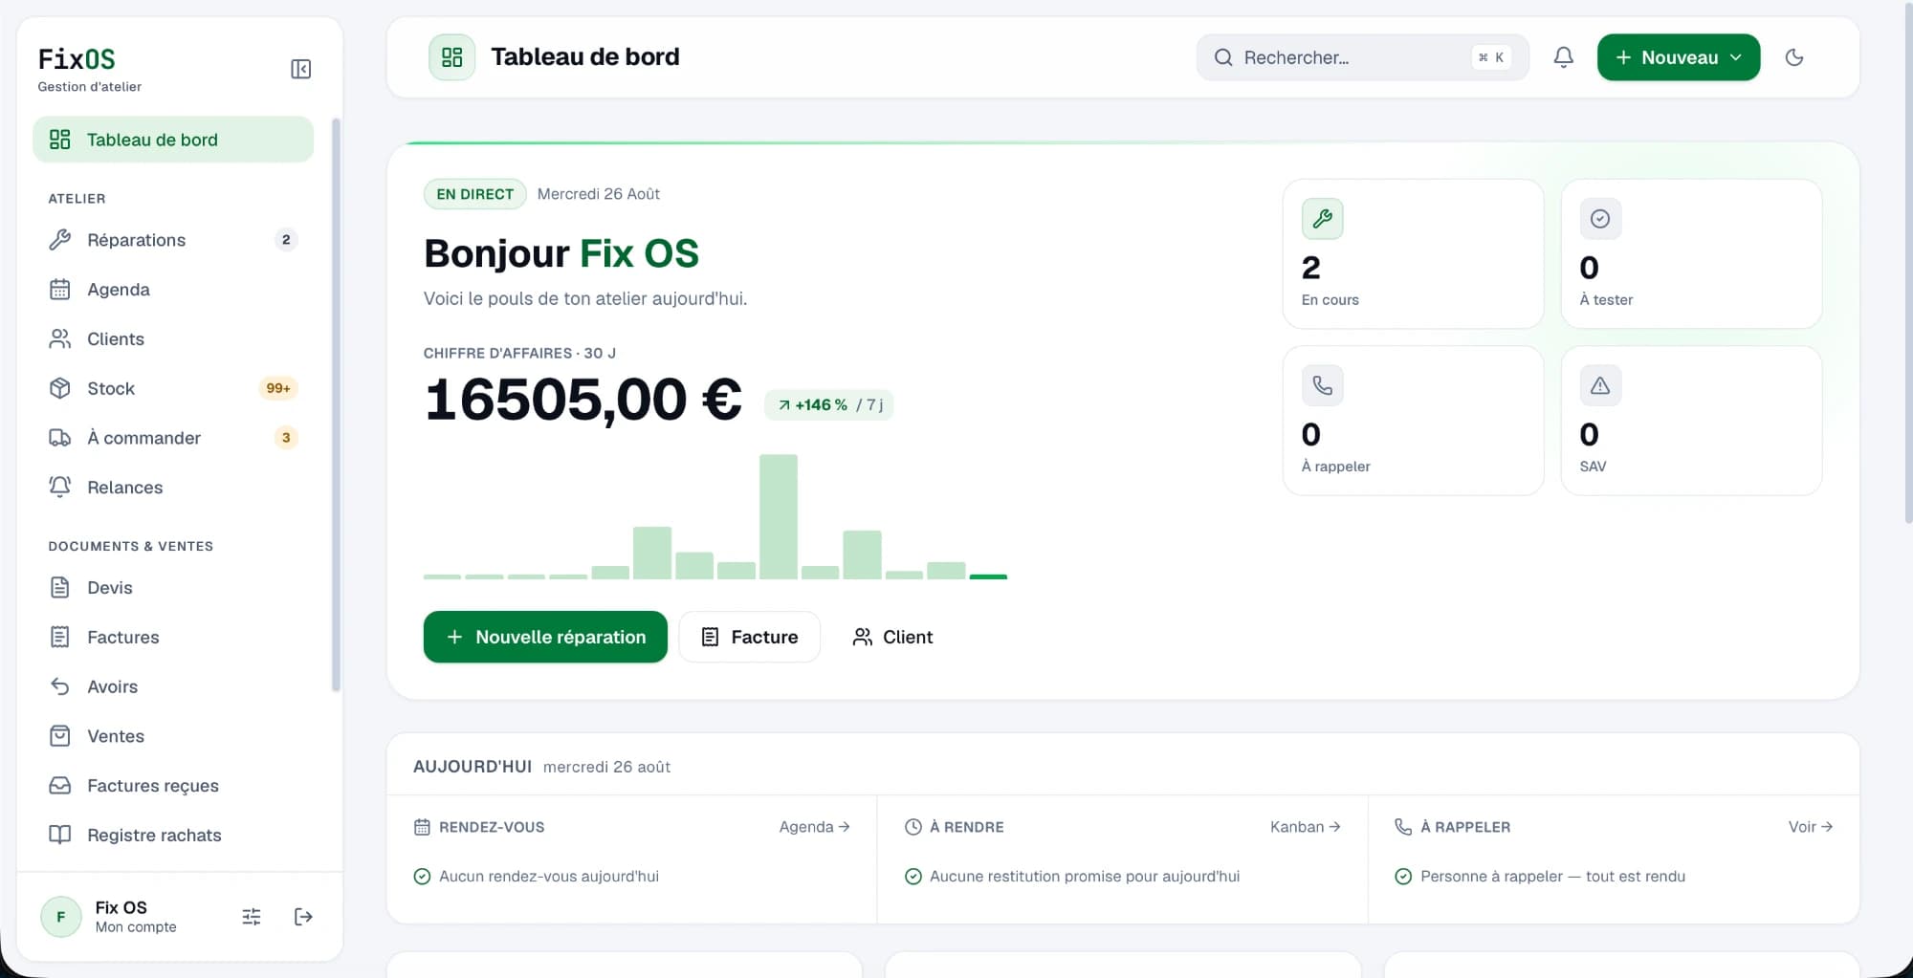The height and width of the screenshot is (978, 1913).
Task: Open the SAV card
Action: (x=1691, y=421)
